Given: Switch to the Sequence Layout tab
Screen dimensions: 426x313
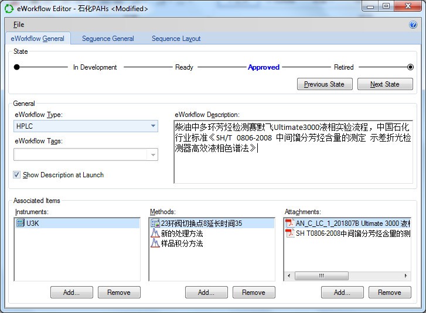Looking at the screenshot, I should tap(176, 39).
